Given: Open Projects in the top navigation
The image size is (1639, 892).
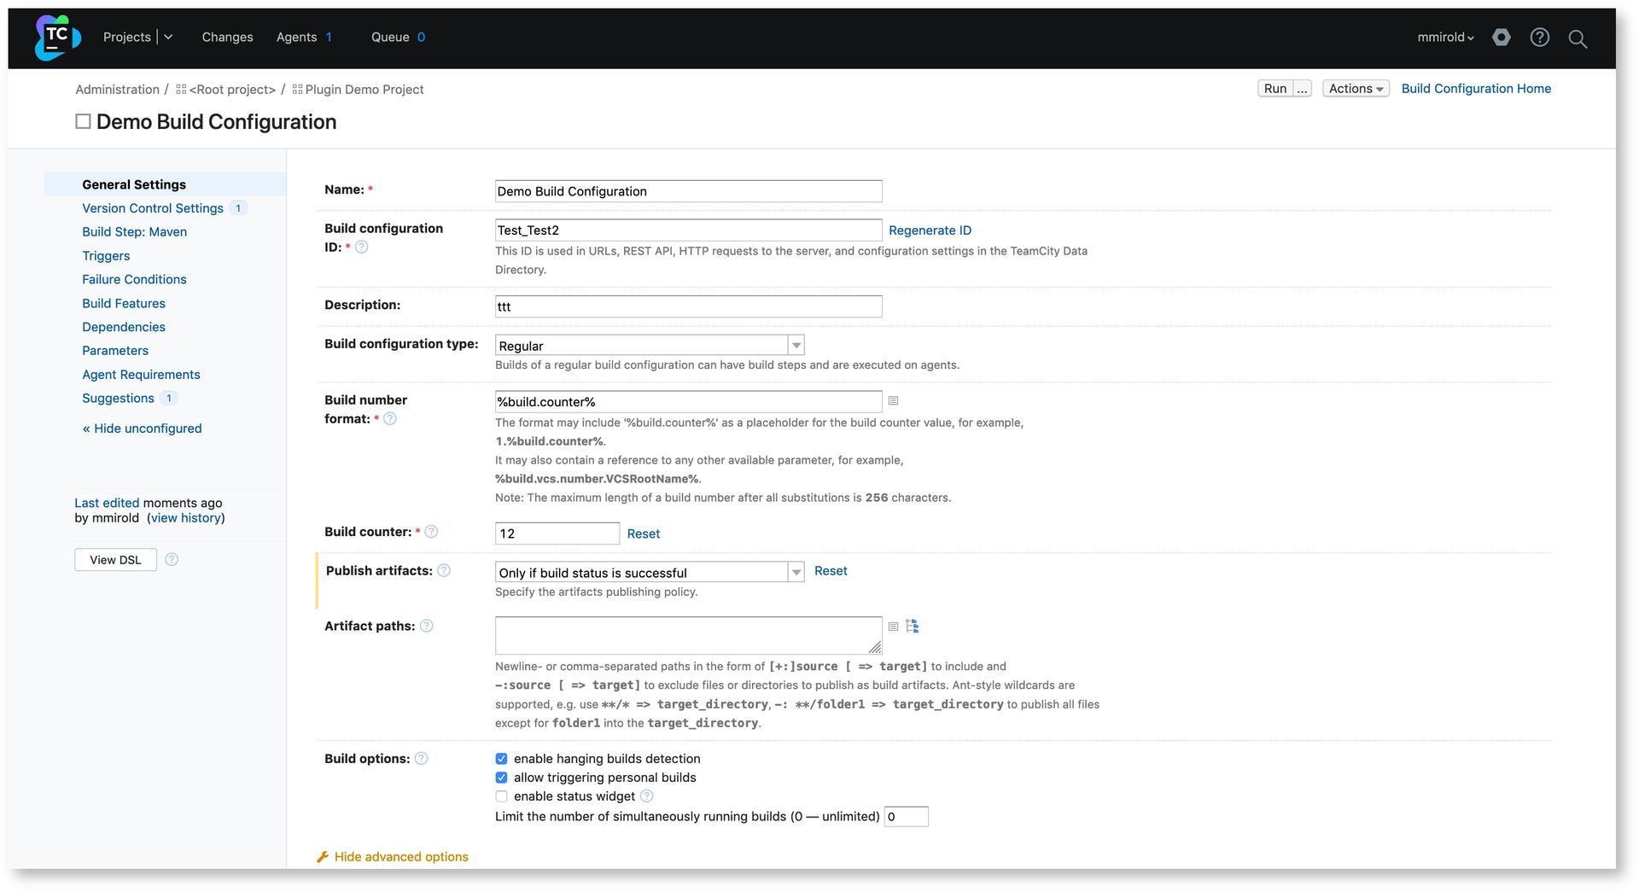Looking at the screenshot, I should click(x=127, y=38).
